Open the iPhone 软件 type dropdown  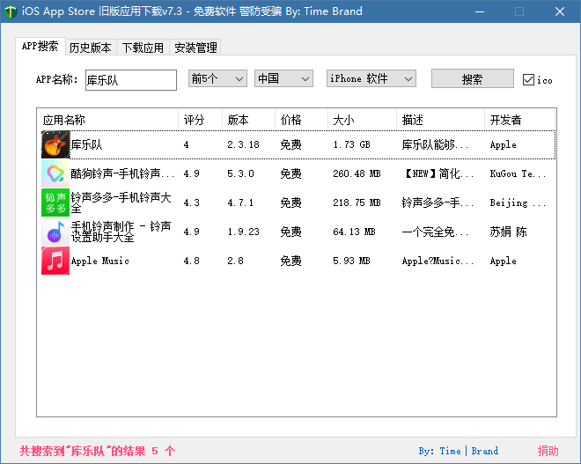point(371,78)
